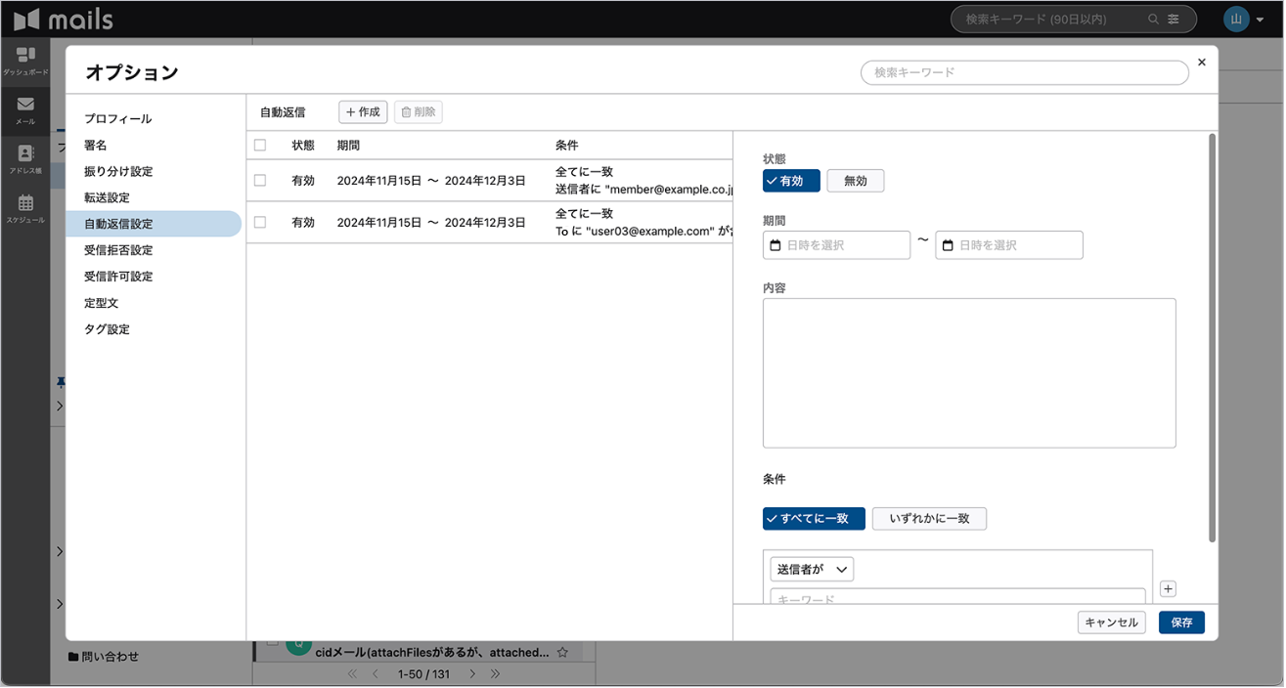
Task: Open the 送信者が condition dropdown
Action: coord(812,569)
